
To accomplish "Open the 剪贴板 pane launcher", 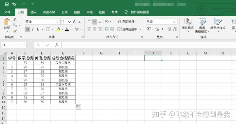I will (21, 37).
